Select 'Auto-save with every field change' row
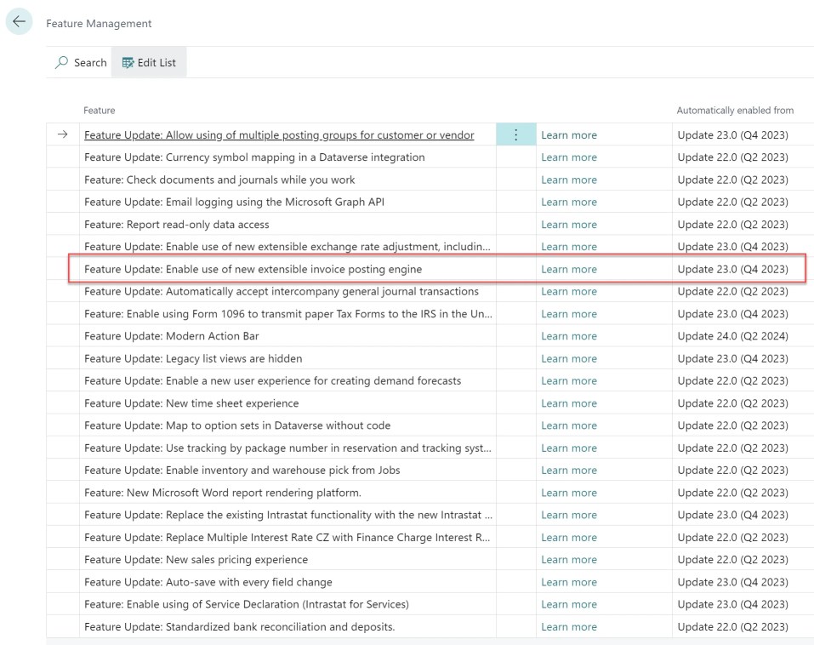Screen dimensions: 814x645 click(x=208, y=582)
